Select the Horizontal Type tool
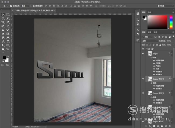 click(x=8, y=41)
